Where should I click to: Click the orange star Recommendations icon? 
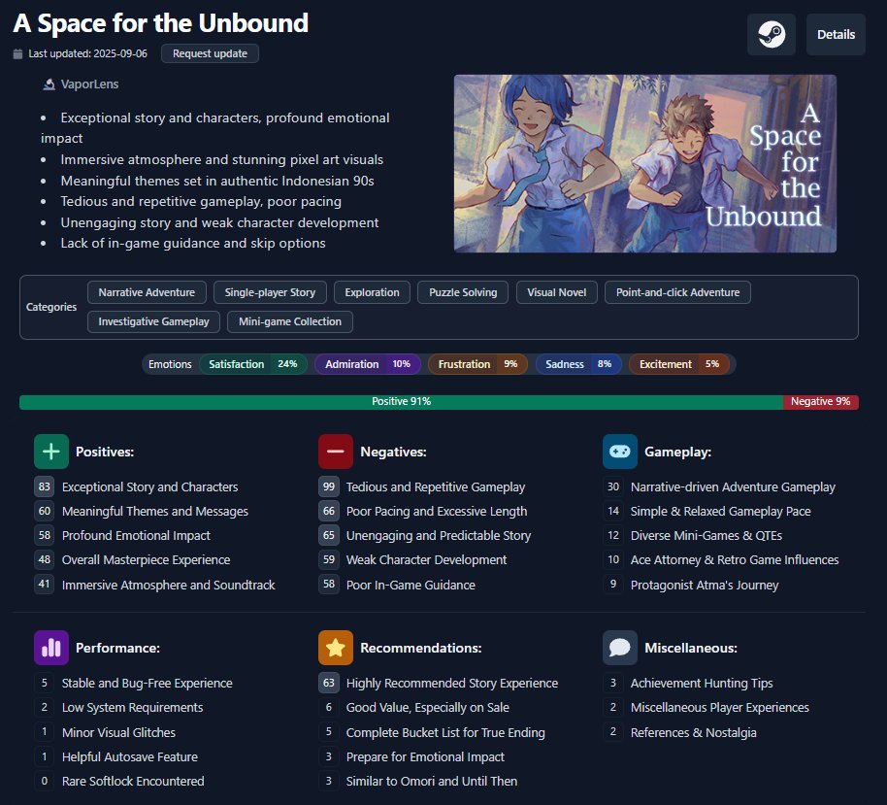click(336, 647)
